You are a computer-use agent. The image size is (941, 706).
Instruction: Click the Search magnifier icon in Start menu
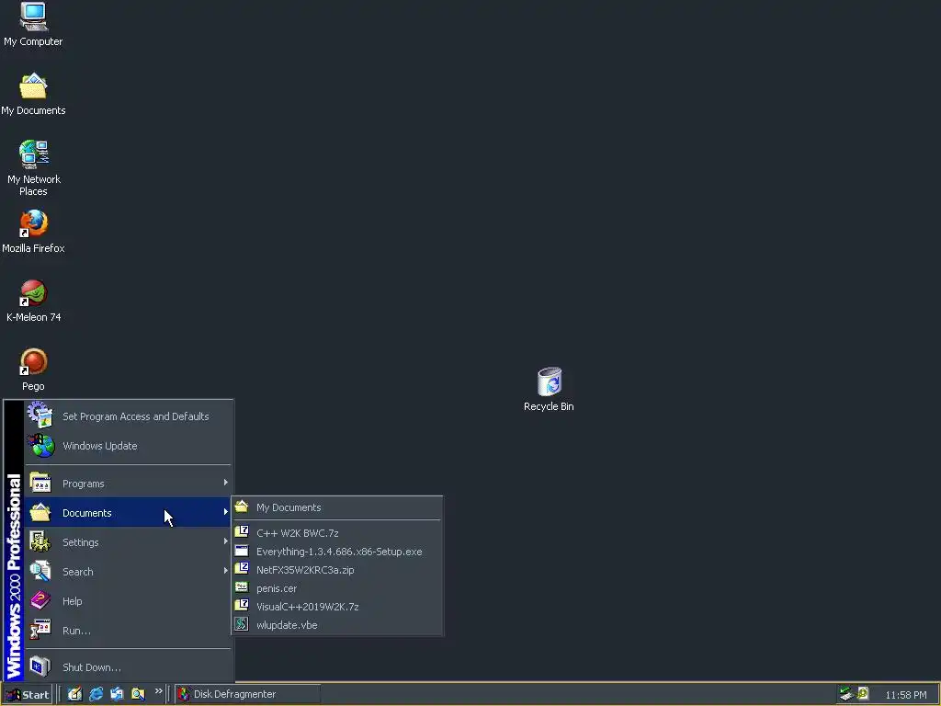[40, 571]
